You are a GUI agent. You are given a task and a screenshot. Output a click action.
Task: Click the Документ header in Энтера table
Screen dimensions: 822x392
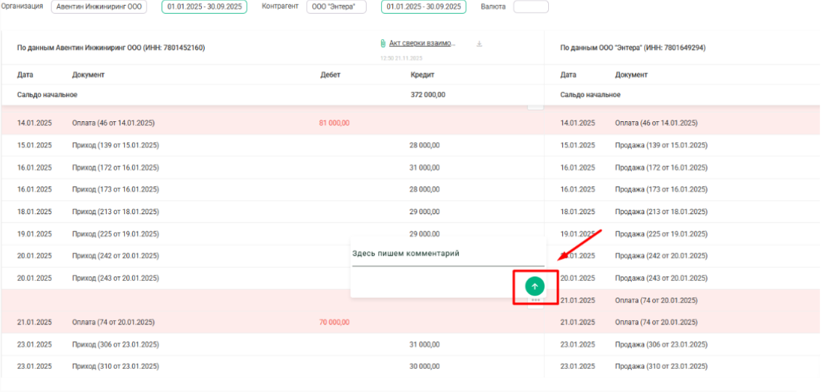tap(631, 75)
